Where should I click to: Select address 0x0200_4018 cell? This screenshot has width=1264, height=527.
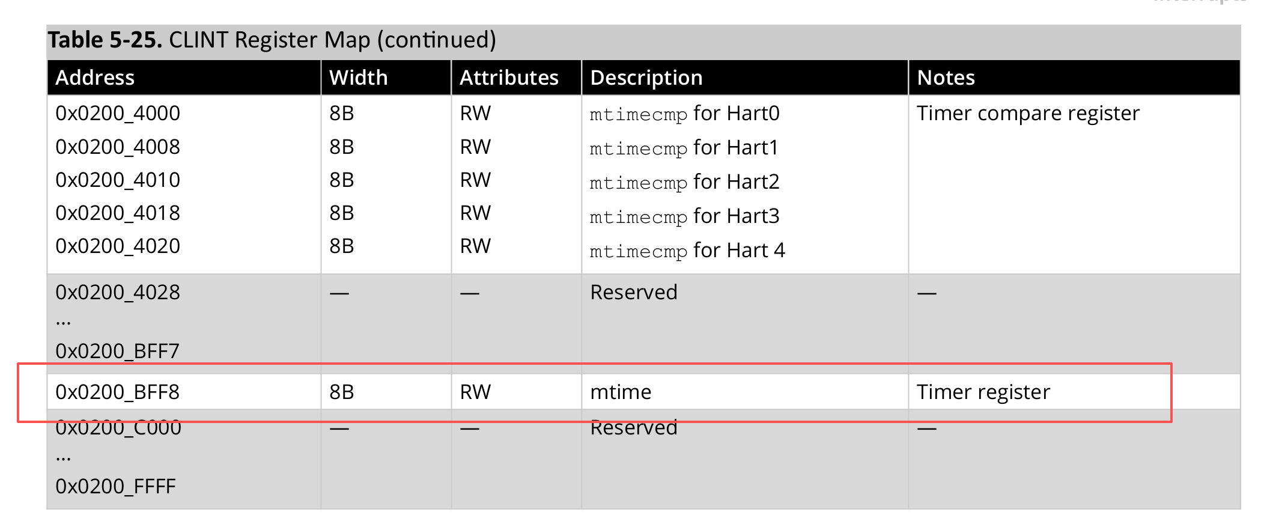click(x=118, y=213)
